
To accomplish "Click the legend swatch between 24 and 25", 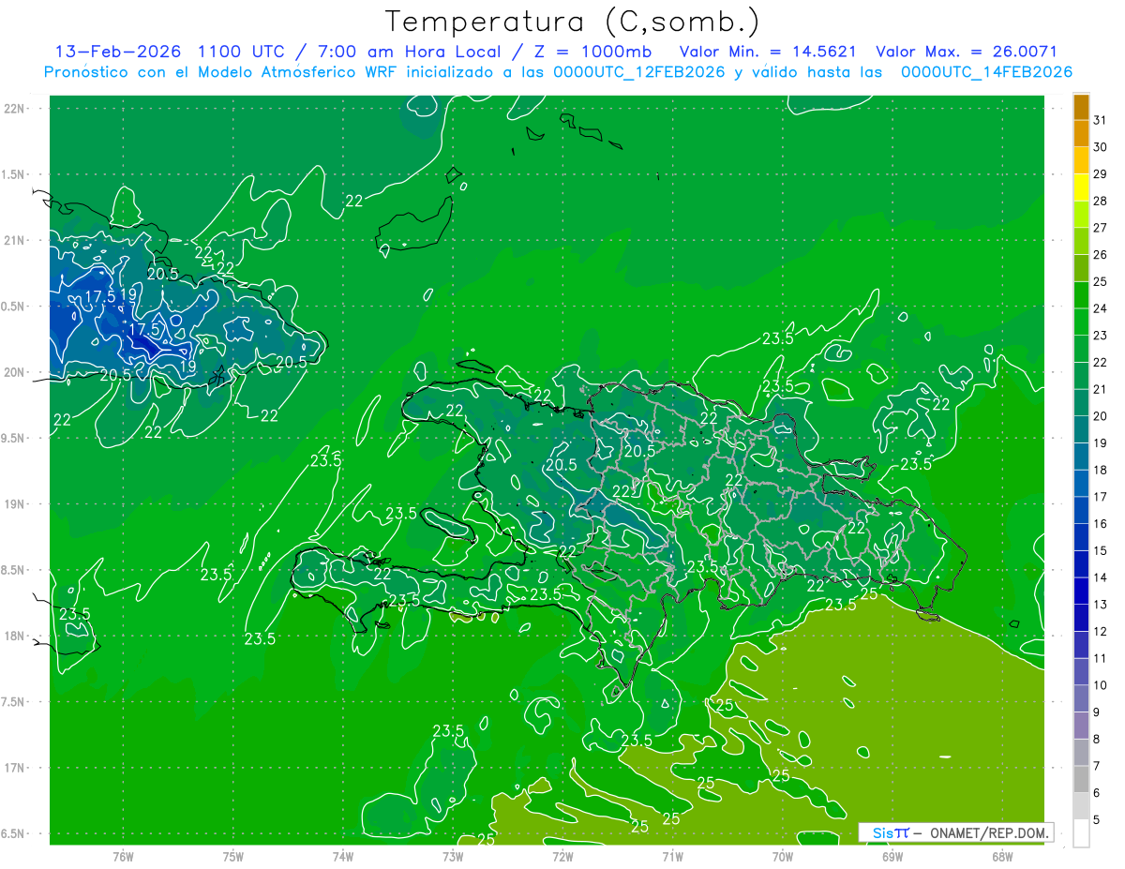I will tap(1081, 295).
